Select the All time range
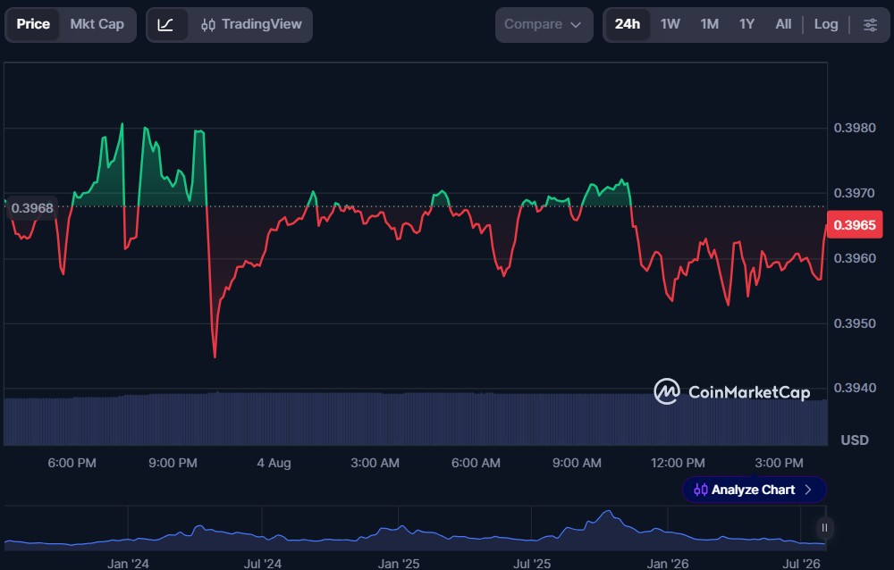The image size is (894, 570). [783, 24]
